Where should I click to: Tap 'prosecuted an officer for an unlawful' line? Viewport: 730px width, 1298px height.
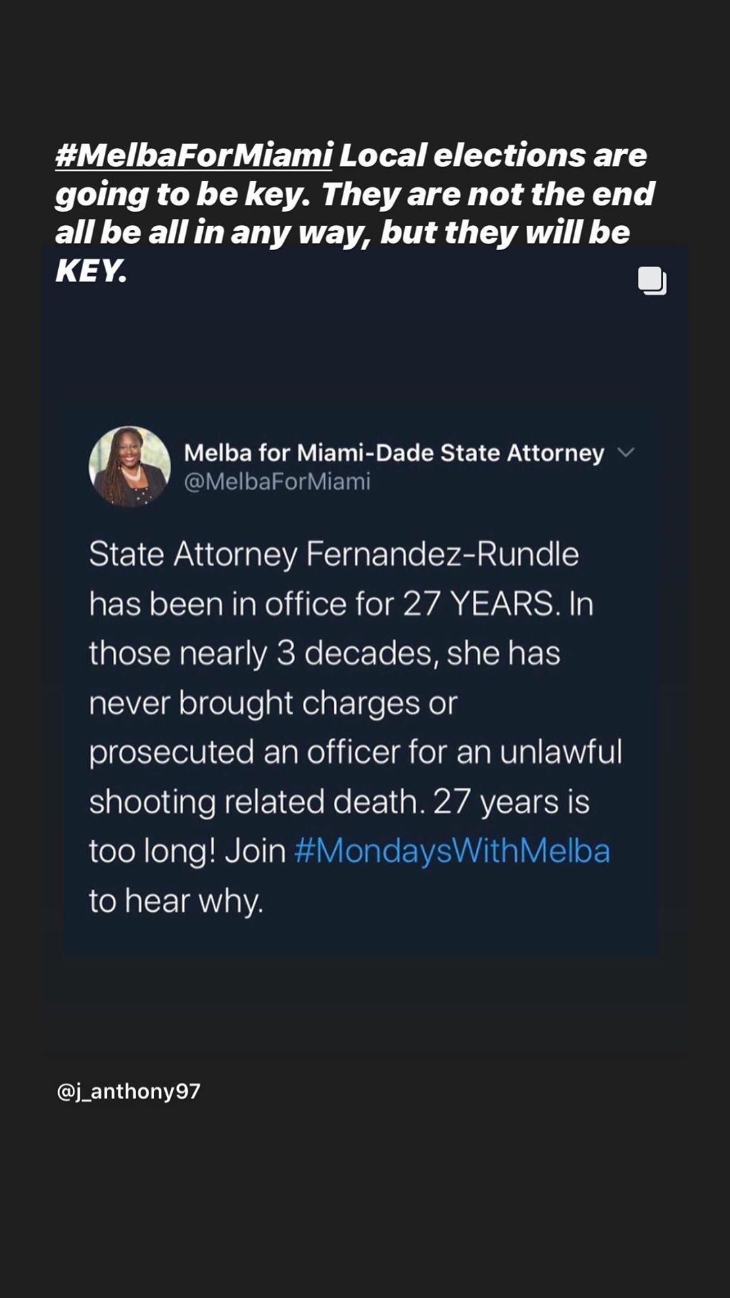click(x=356, y=752)
